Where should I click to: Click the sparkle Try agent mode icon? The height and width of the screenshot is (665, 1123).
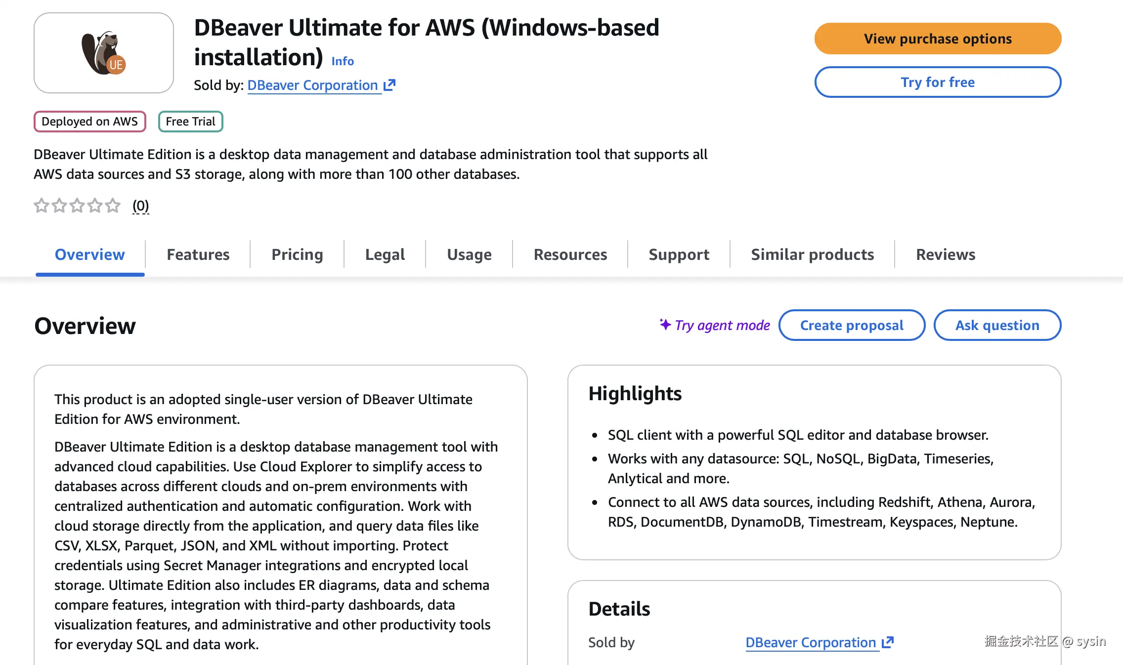pos(665,325)
